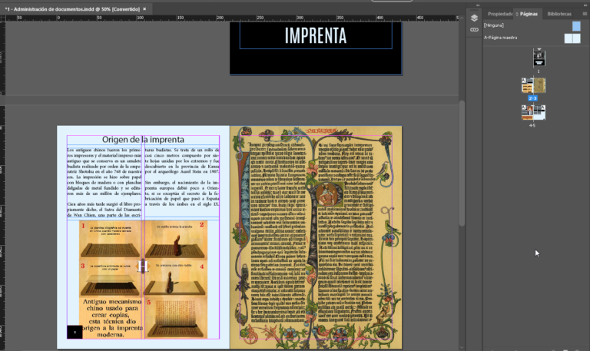The height and width of the screenshot is (351, 590).
Task: Select left page of spread 4-5 thumbnail
Action: (527, 112)
